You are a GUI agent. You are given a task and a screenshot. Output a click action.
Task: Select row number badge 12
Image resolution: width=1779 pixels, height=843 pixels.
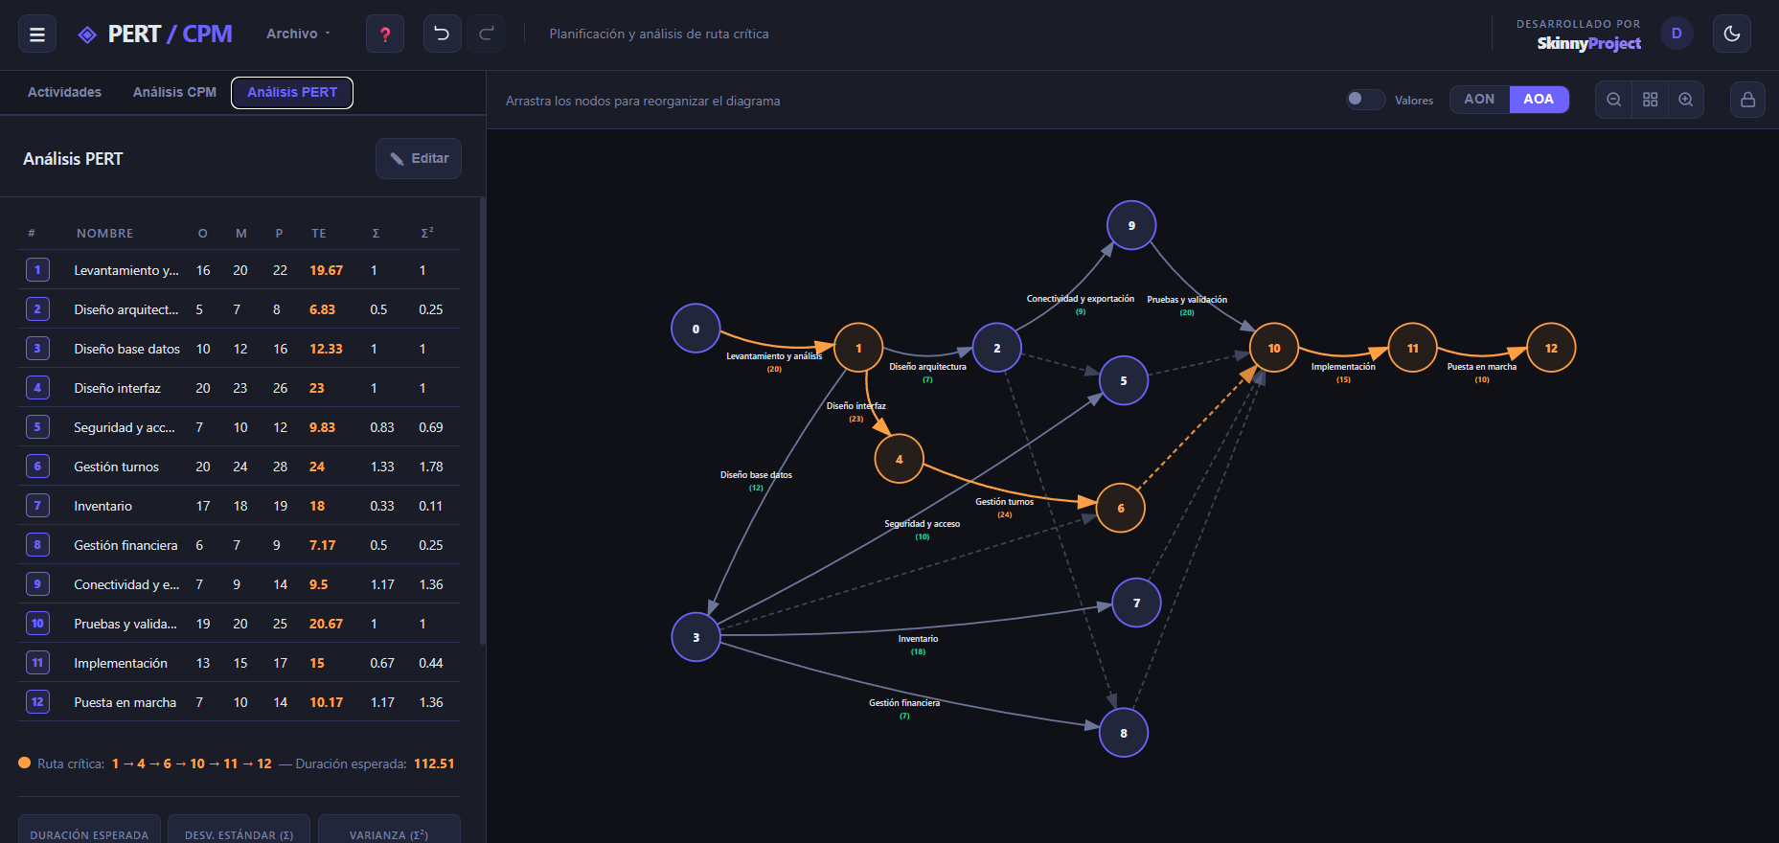[37, 702]
